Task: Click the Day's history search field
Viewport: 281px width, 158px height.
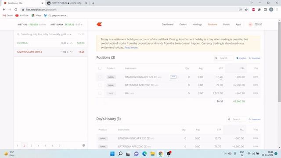Action: tap(237, 119)
